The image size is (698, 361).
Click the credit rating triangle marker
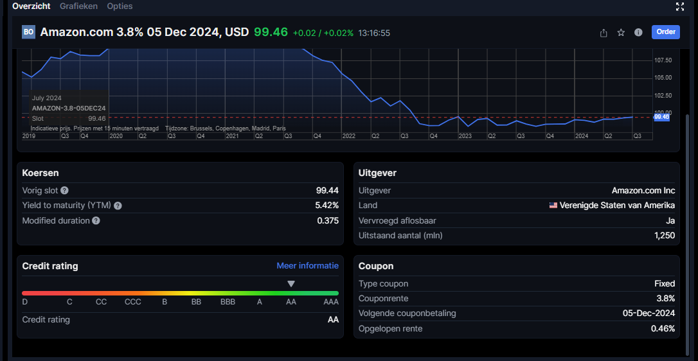click(x=291, y=284)
